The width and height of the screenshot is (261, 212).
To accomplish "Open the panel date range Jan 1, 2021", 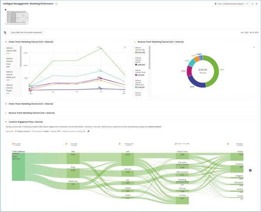I will [x=249, y=33].
